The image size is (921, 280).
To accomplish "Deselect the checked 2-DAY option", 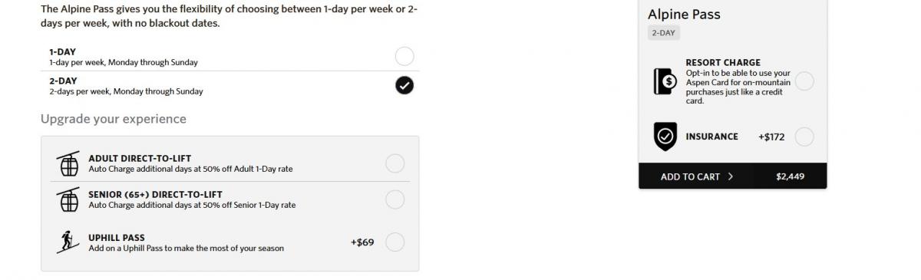I will 404,85.
